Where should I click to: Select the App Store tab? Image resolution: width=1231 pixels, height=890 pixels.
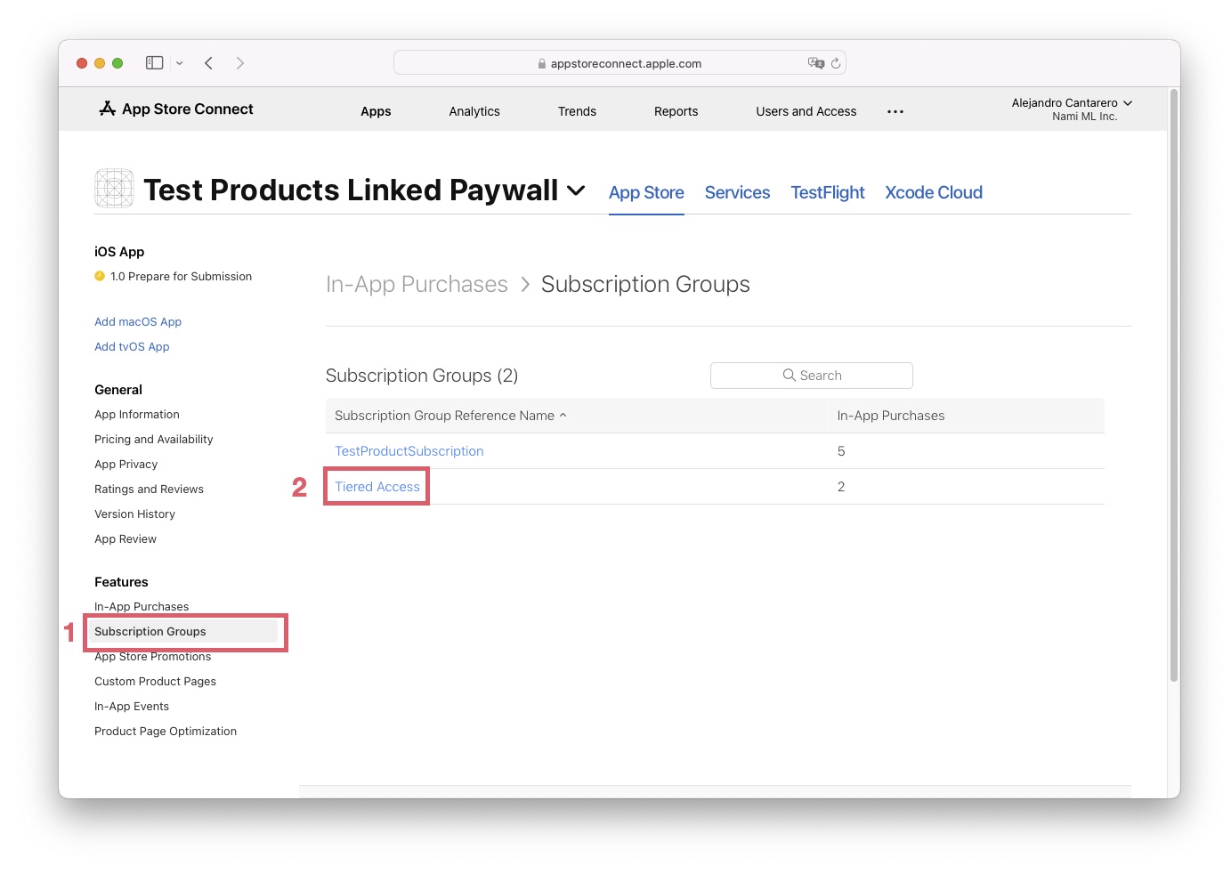(646, 192)
